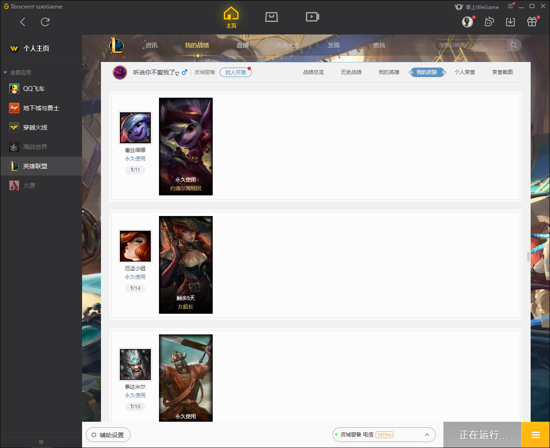
Task: Click the search magnifier icon
Action: 514,45
